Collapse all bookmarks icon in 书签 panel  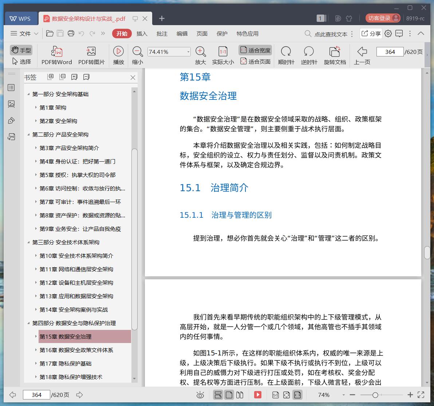[x=62, y=77]
